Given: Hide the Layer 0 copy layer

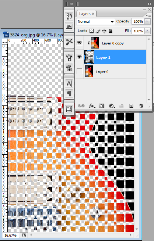Looking at the screenshot, I should coord(79,43).
